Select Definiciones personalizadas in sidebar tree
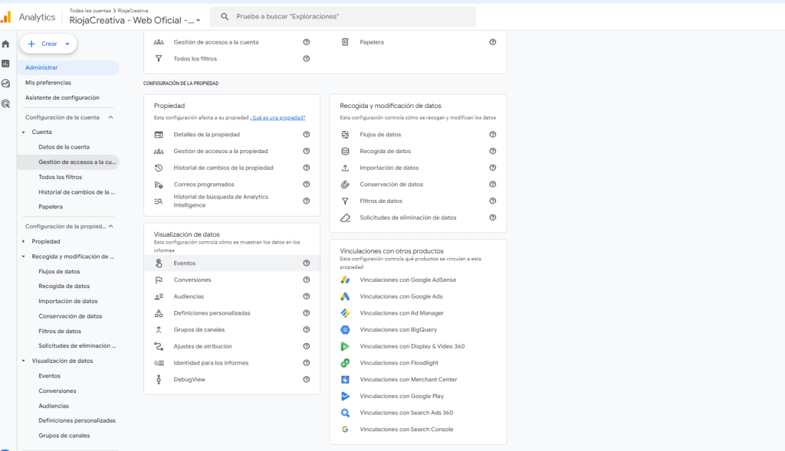785x451 pixels. pyautogui.click(x=77, y=420)
